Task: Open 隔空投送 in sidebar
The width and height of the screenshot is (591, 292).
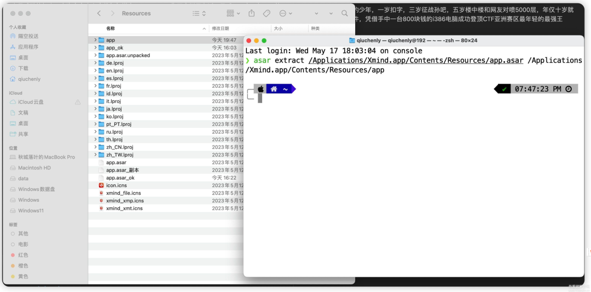Action: point(28,36)
